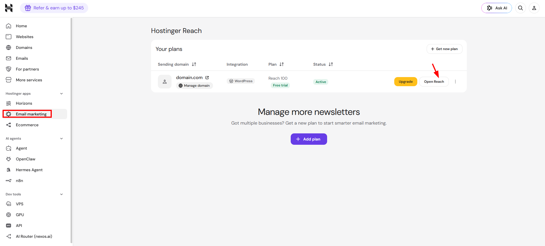Click the sidebar vertical scrollbar
This screenshot has width=545, height=246.
click(71, 131)
